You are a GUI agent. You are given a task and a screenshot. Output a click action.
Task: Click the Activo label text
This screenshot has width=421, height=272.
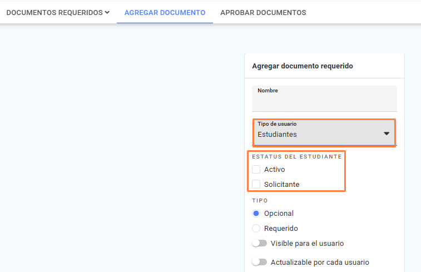pos(274,170)
